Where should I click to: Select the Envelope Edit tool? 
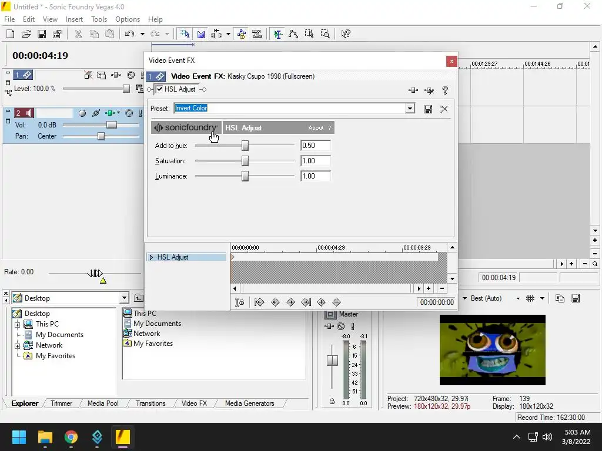coord(293,34)
